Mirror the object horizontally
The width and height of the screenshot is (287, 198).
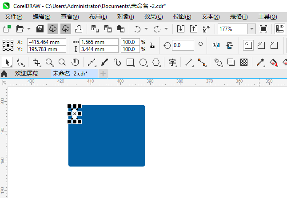pos(216,45)
